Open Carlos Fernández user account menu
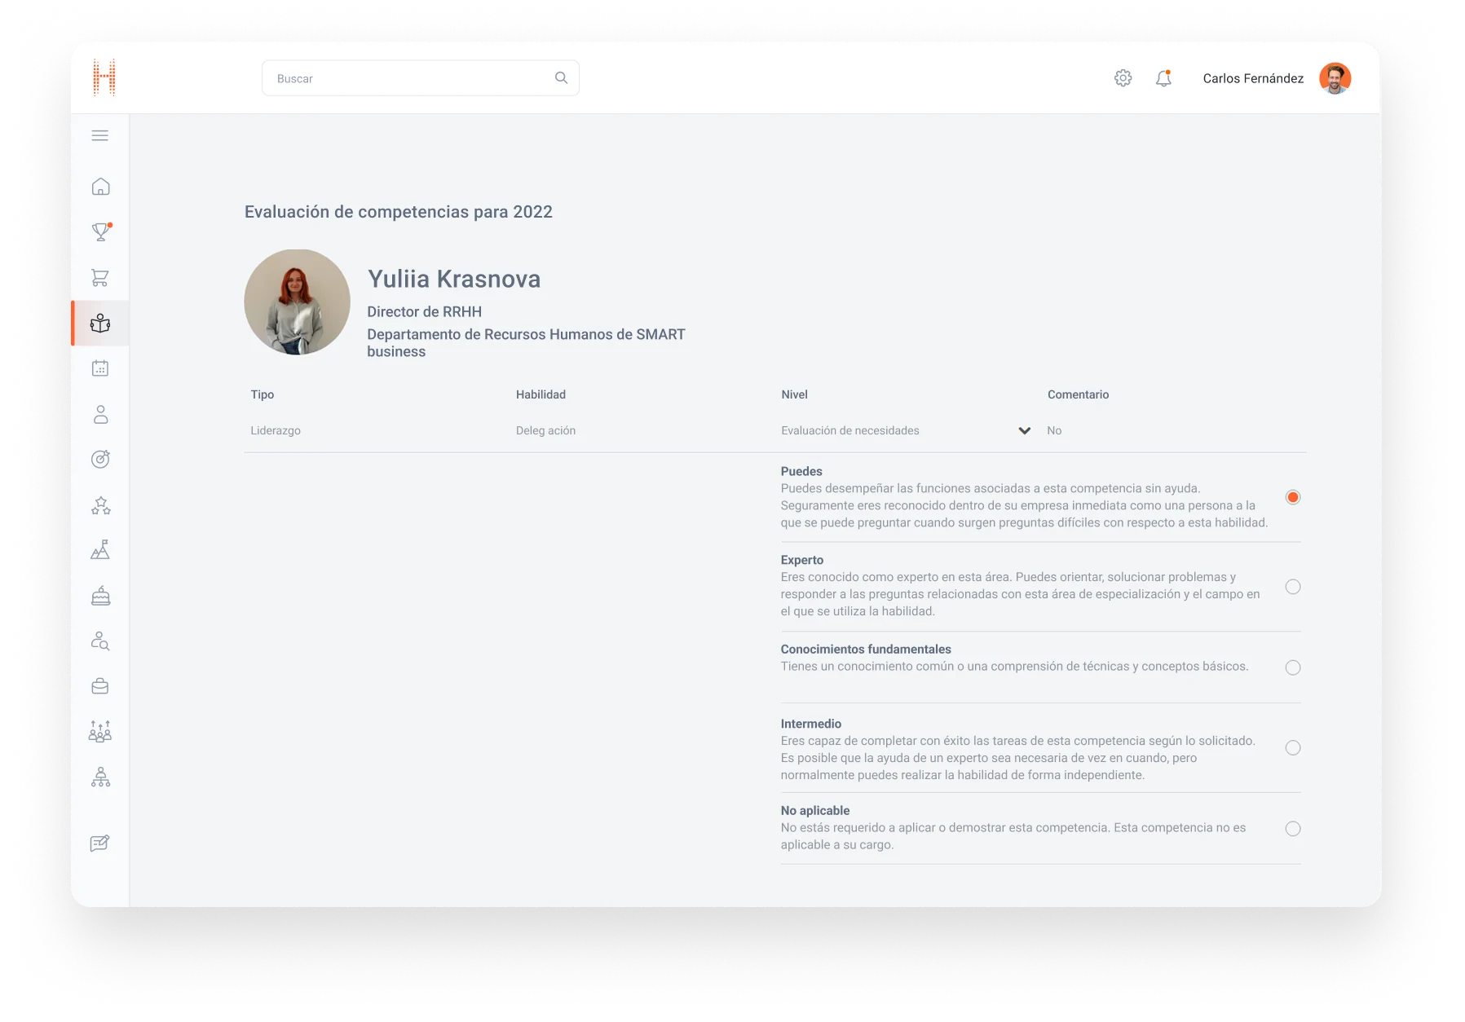Viewport: 1465px width, 1022px height. (x=1276, y=78)
